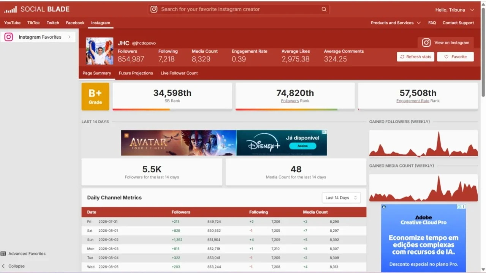486x273 pixels.
Task: Click the 48 Media Count card value
Action: (x=296, y=169)
